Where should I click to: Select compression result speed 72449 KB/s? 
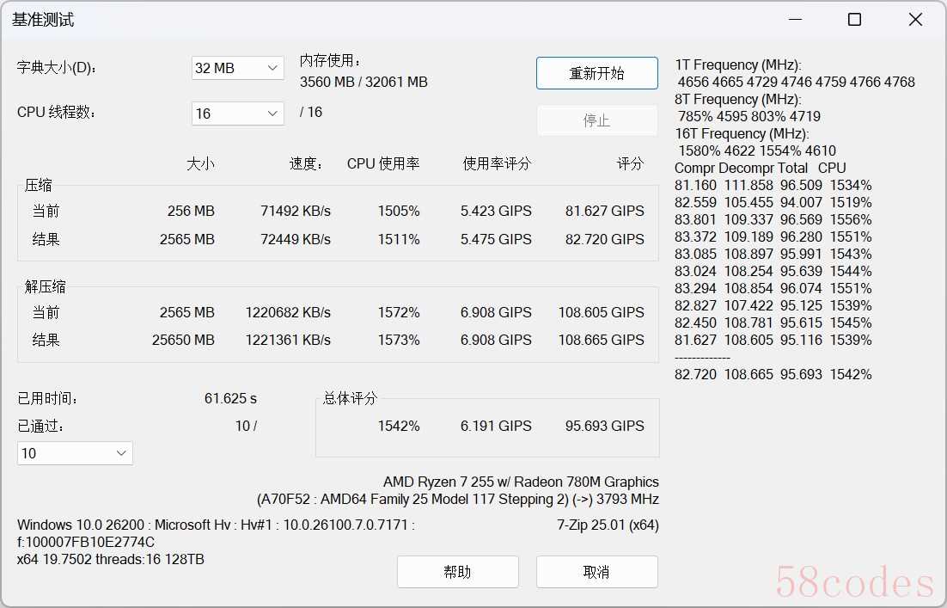point(296,239)
